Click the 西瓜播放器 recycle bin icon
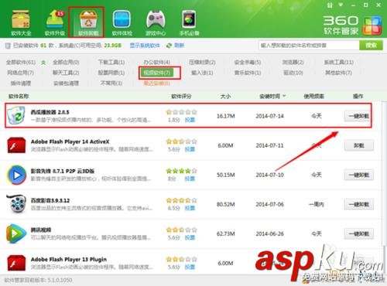Image resolution: width=387 pixels, height=286 pixels. click(16, 115)
